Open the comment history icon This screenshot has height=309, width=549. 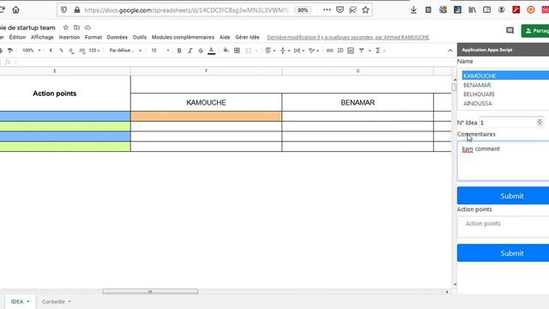(x=510, y=31)
